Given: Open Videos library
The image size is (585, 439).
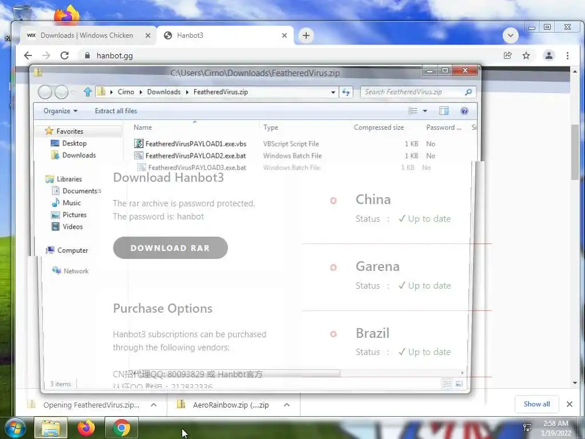Looking at the screenshot, I should click(x=73, y=226).
